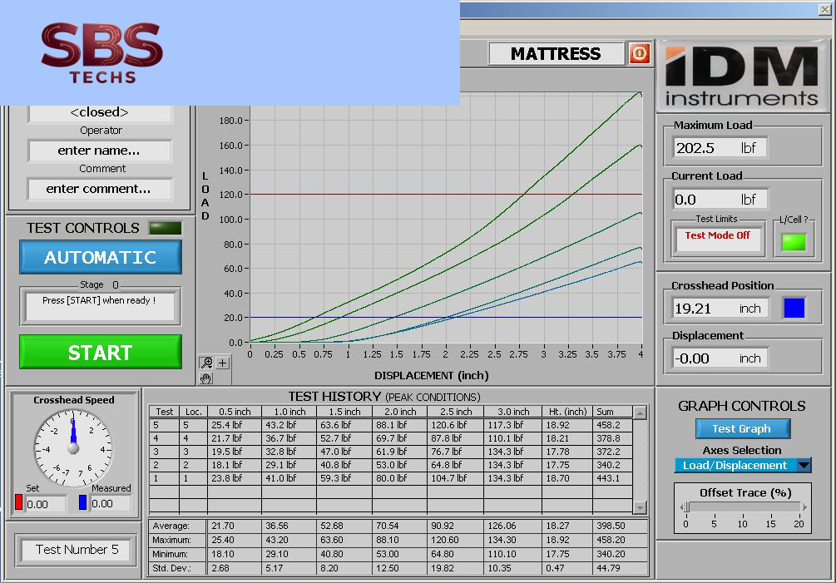Click the TEST CONTROLS status LED
The width and height of the screenshot is (836, 583).
(166, 228)
